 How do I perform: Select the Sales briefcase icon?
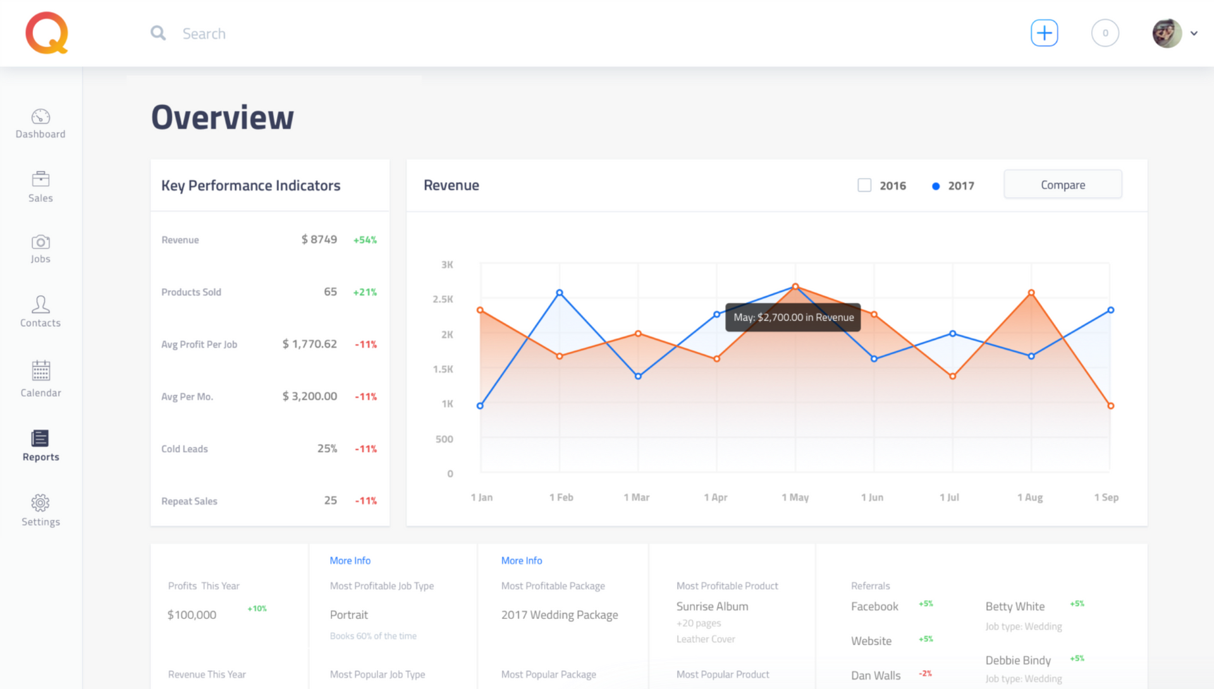click(40, 180)
